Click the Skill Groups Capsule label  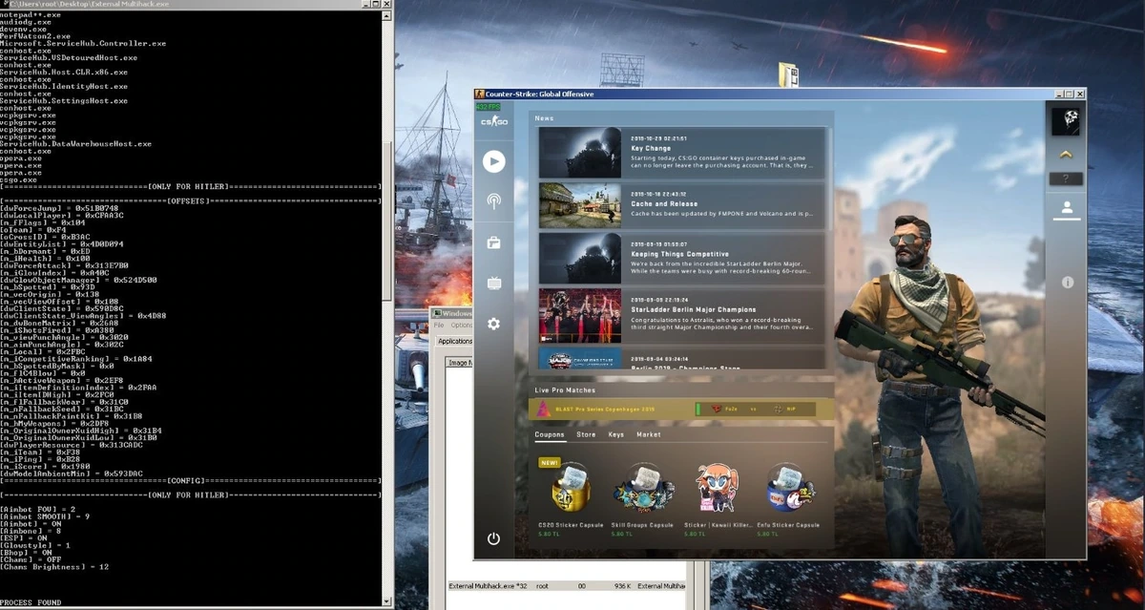pyautogui.click(x=643, y=525)
